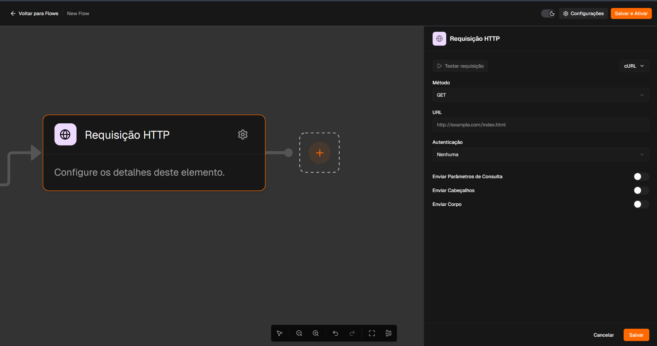This screenshot has height=346, width=657.
Task: Select the pointer cursor tool in bottom toolbar
Action: (279, 333)
